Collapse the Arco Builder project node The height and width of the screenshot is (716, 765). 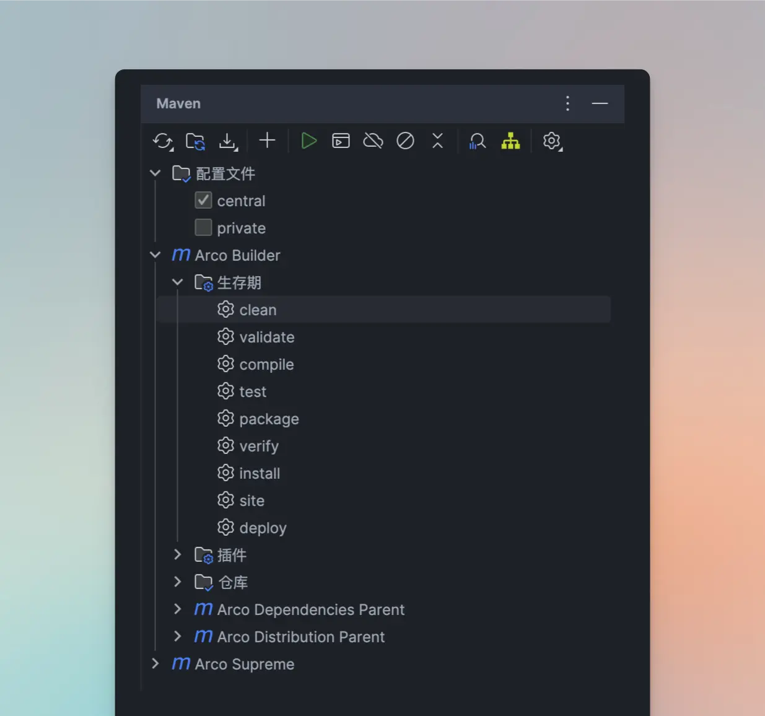155,255
